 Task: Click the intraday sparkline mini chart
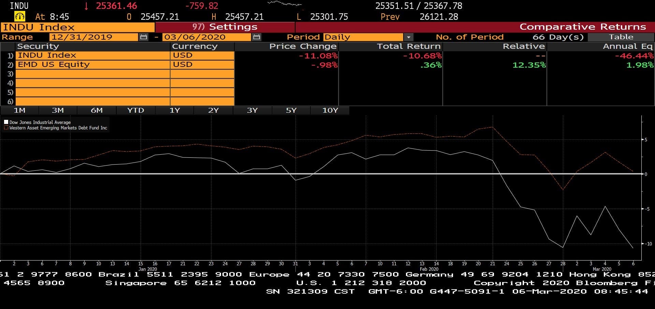[285, 4]
